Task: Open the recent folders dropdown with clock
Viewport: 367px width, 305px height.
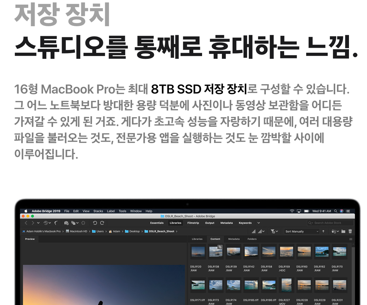Action: (x=335, y=231)
